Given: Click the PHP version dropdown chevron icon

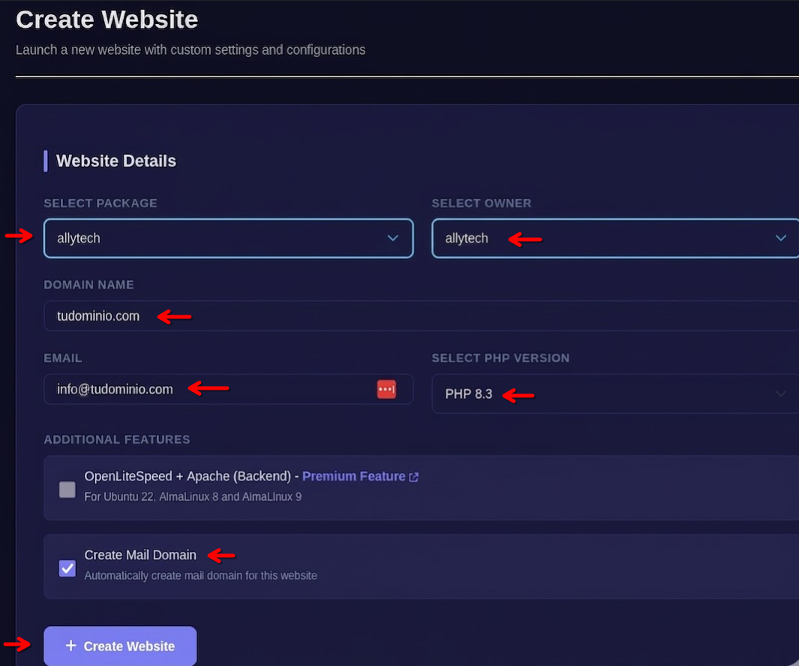Looking at the screenshot, I should point(782,393).
